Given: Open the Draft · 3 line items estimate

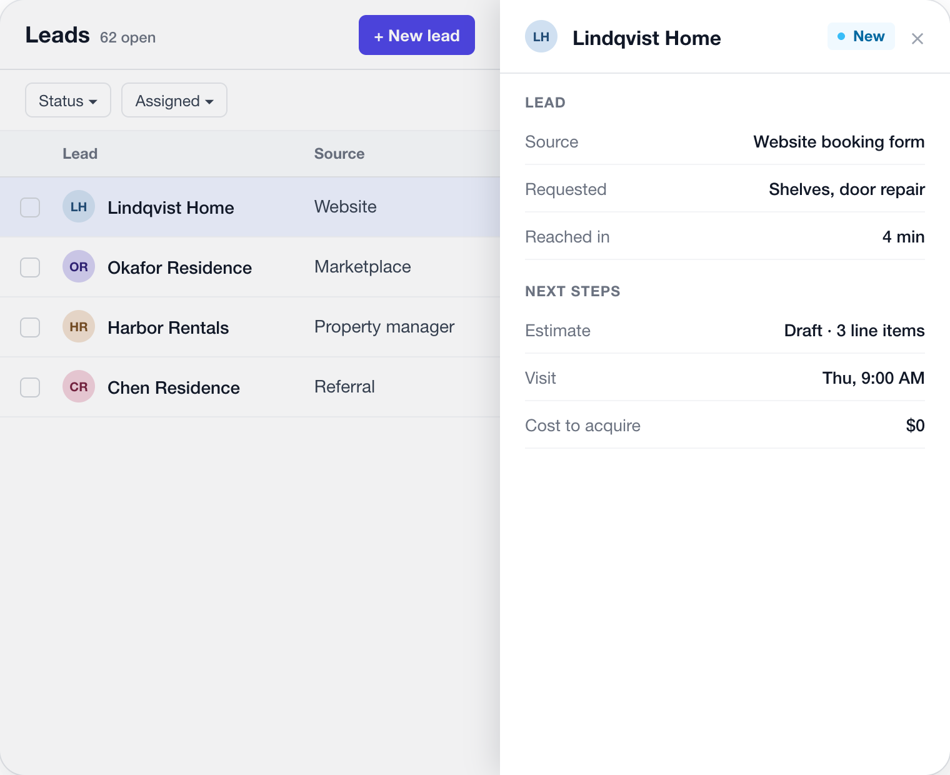Looking at the screenshot, I should pos(854,331).
